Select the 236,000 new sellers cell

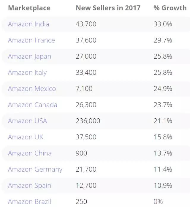coord(88,121)
